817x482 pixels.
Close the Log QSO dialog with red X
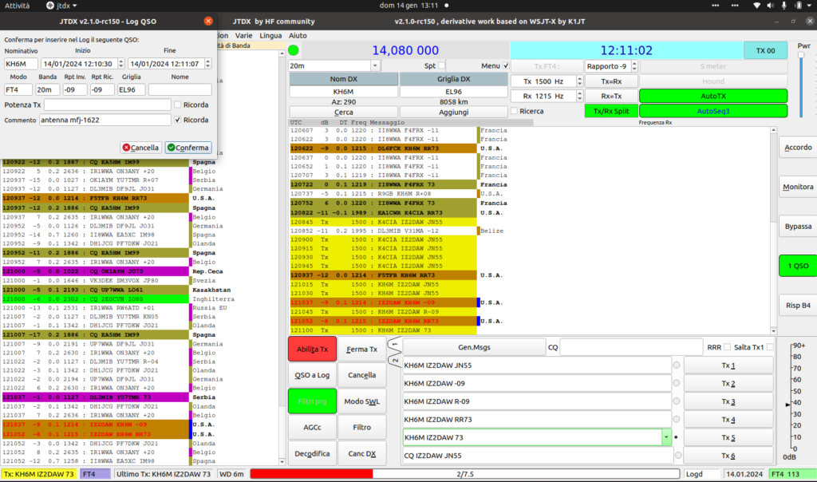click(208, 21)
